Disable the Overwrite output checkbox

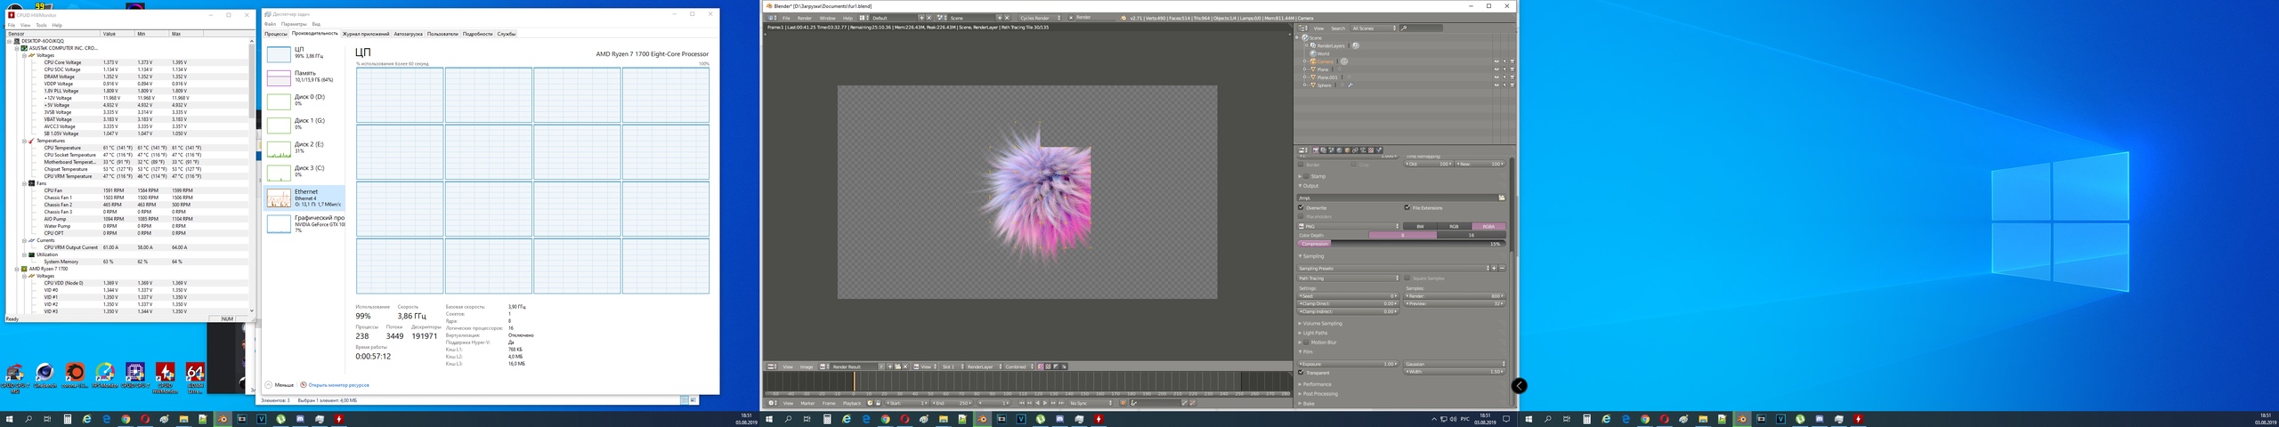pos(1302,207)
